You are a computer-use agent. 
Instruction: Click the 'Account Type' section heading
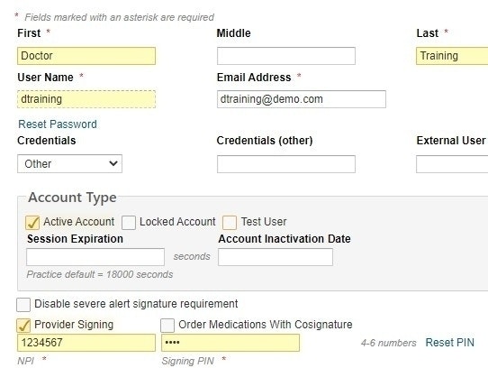point(72,198)
